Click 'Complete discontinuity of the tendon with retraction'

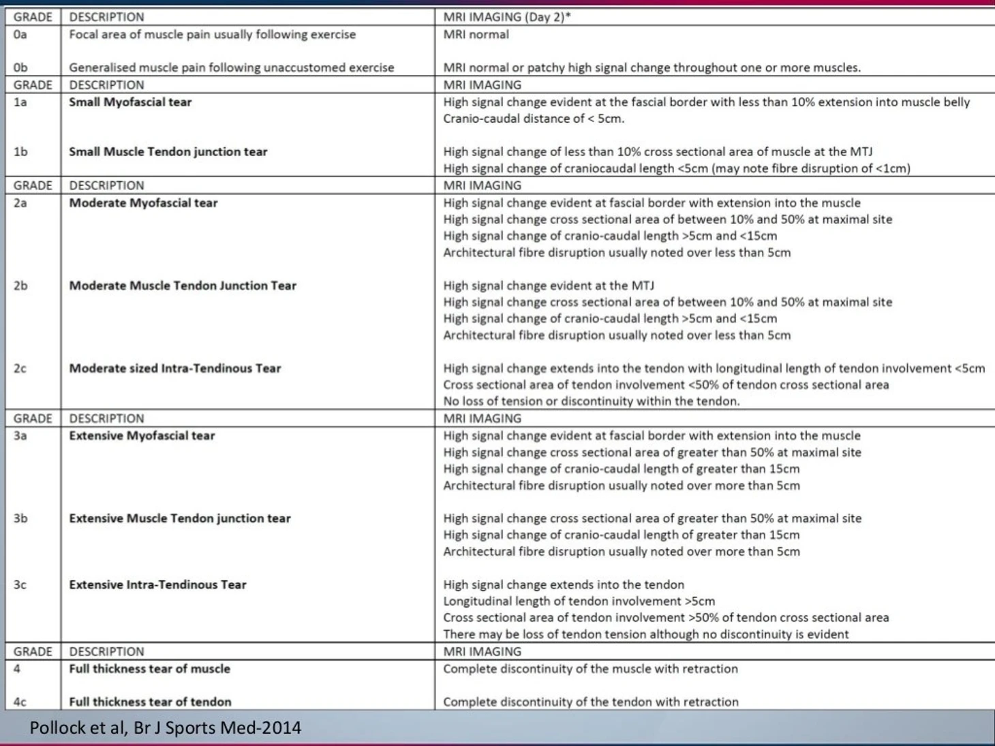pyautogui.click(x=590, y=702)
